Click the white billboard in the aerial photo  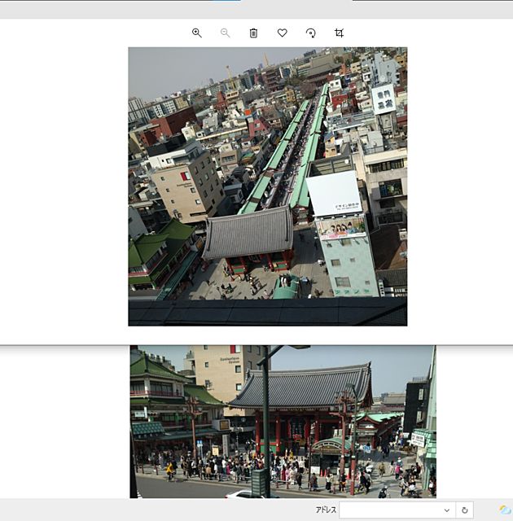pyautogui.click(x=333, y=193)
